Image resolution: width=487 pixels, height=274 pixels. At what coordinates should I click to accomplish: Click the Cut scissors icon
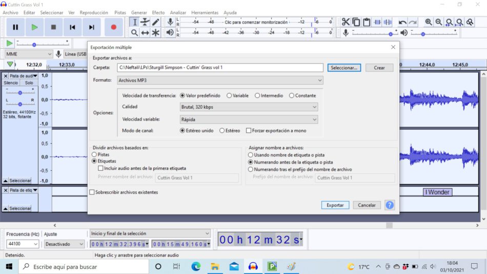[x=346, y=22]
